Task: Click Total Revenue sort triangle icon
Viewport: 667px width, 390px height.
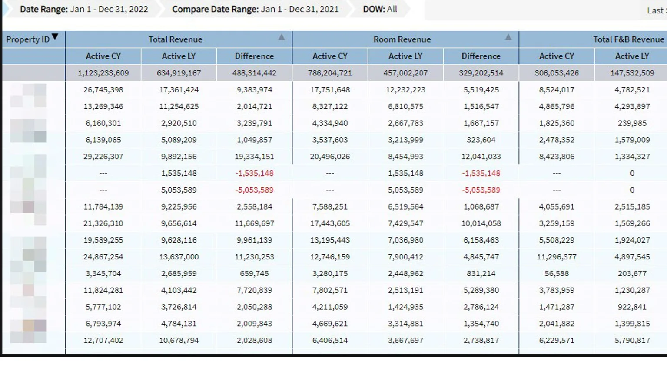Action: click(282, 37)
